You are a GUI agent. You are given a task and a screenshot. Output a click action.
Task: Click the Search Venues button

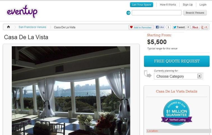(x=195, y=13)
